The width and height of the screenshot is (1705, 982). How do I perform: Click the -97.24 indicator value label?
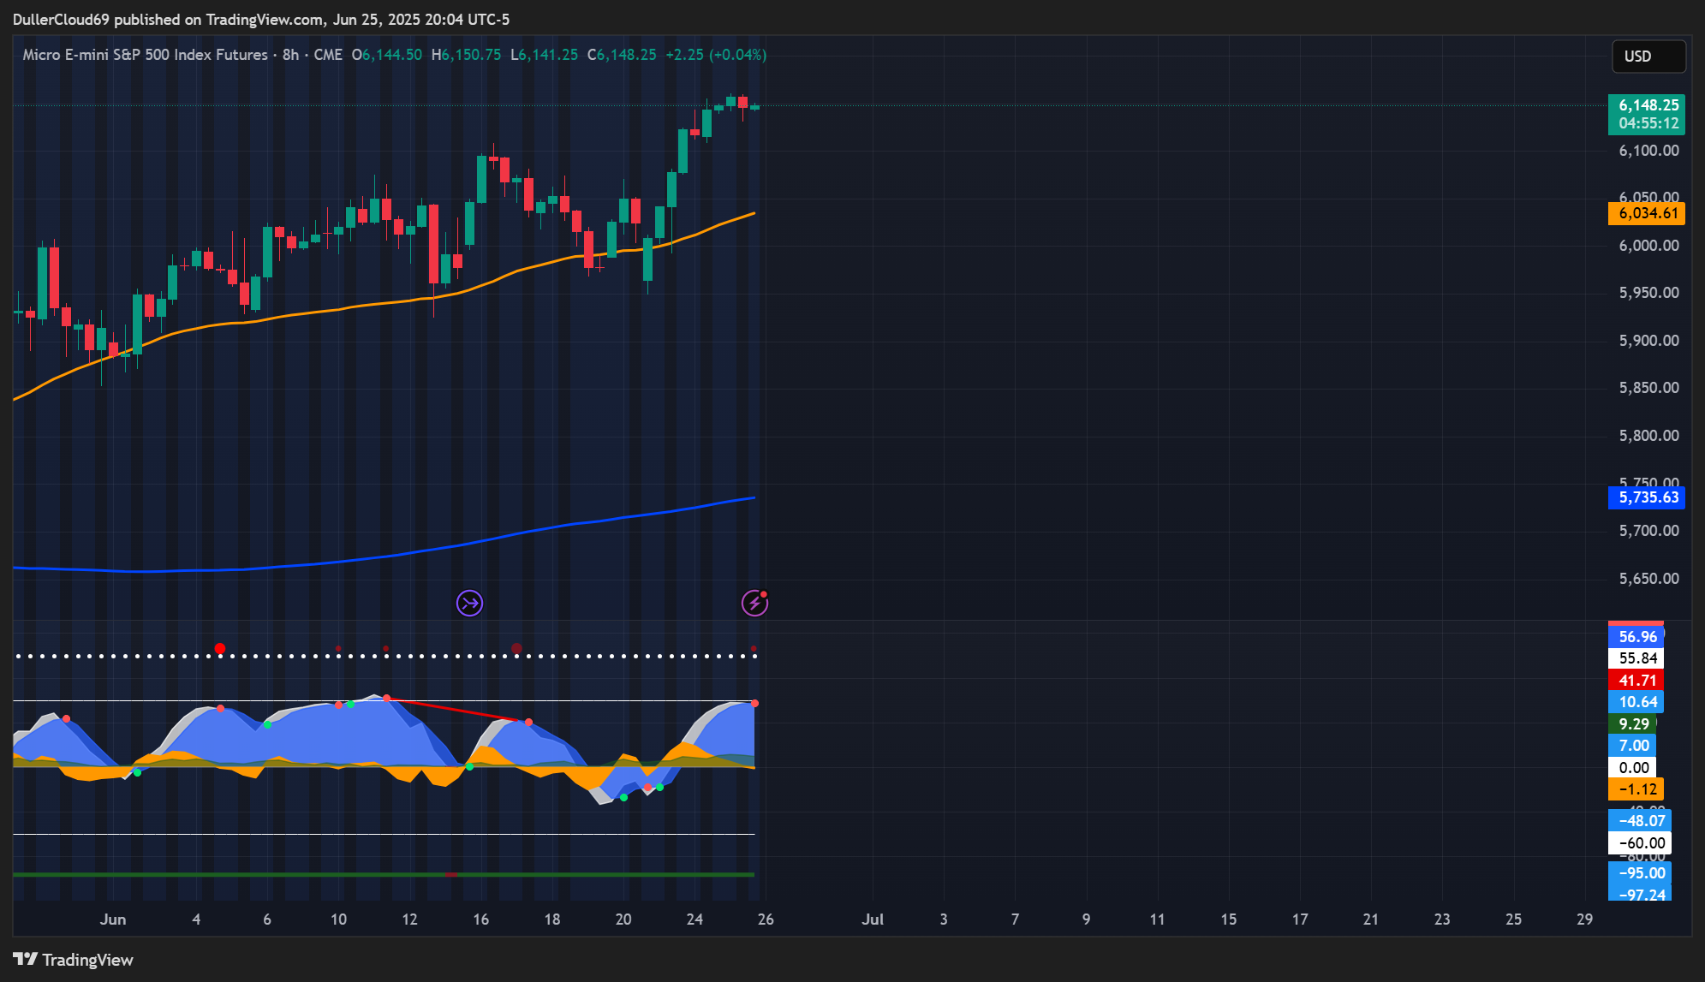pos(1639,894)
